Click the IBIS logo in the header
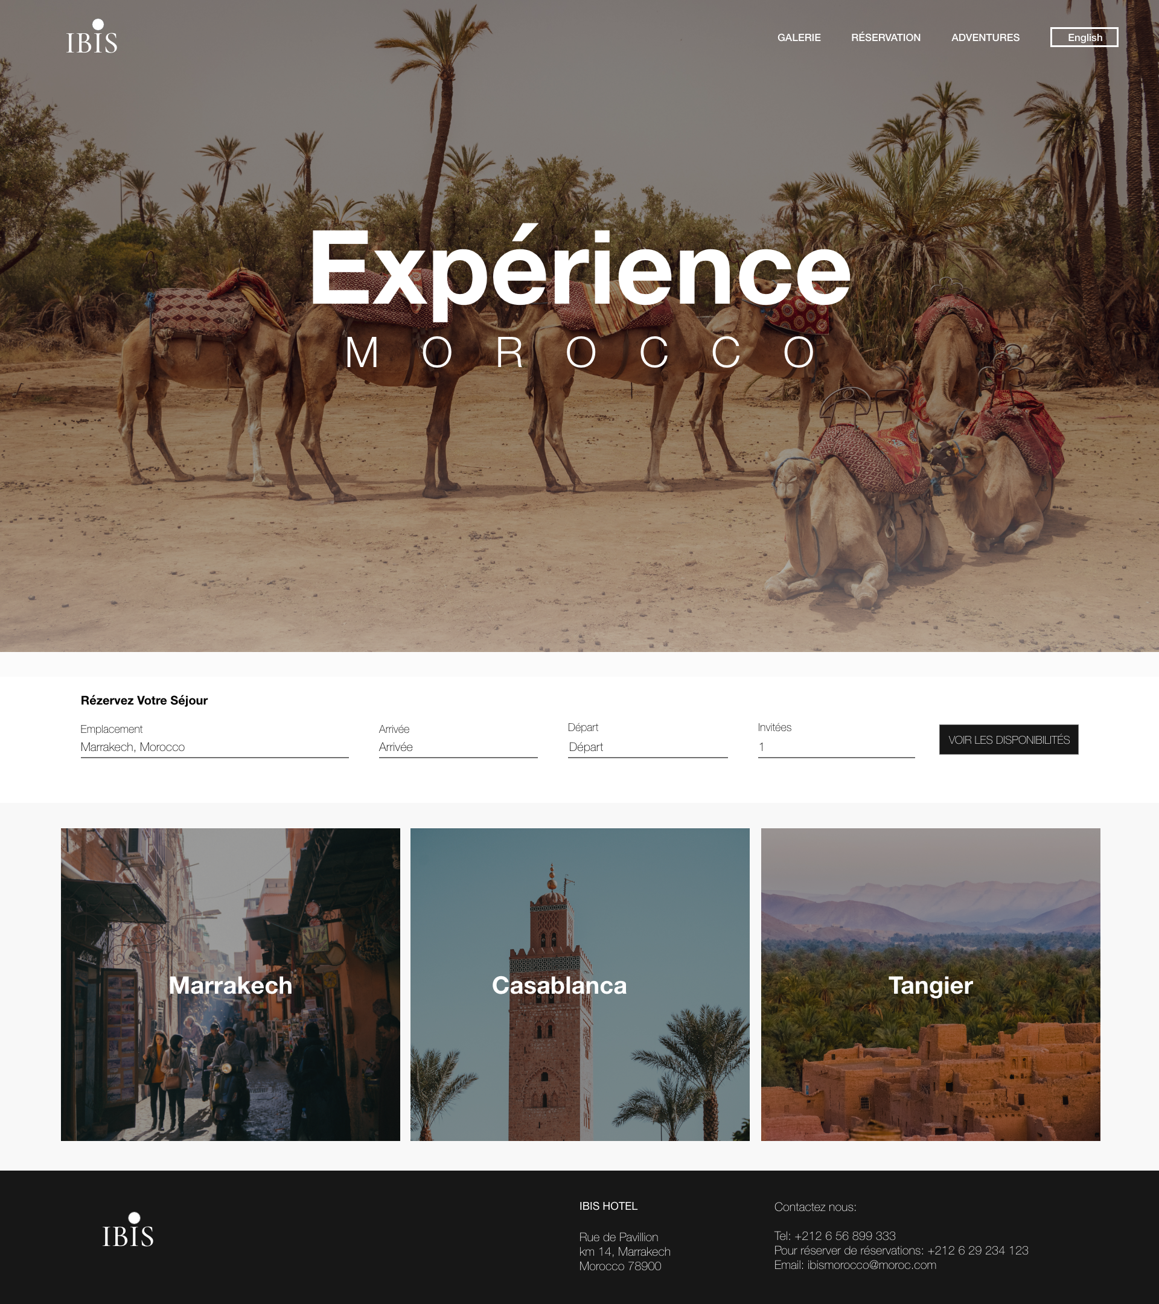 click(92, 36)
